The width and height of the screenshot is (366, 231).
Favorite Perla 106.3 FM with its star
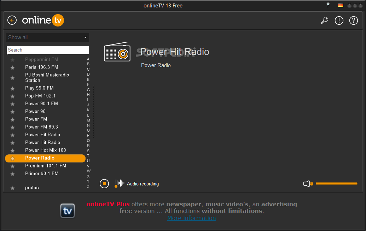[x=13, y=67]
